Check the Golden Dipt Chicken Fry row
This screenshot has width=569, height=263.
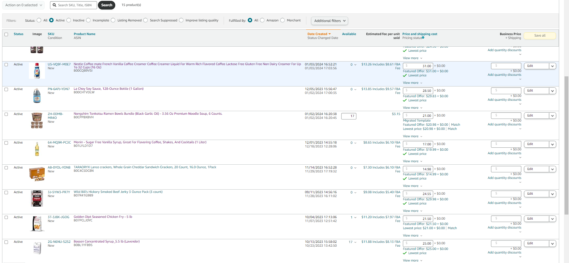pyautogui.click(x=6, y=218)
